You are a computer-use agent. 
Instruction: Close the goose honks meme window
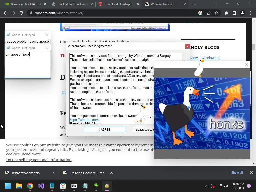pyautogui.click(x=246, y=65)
